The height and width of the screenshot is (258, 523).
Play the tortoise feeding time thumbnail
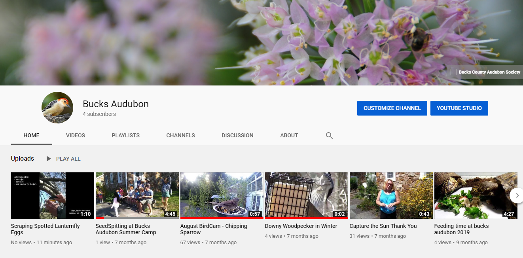pyautogui.click(x=476, y=195)
